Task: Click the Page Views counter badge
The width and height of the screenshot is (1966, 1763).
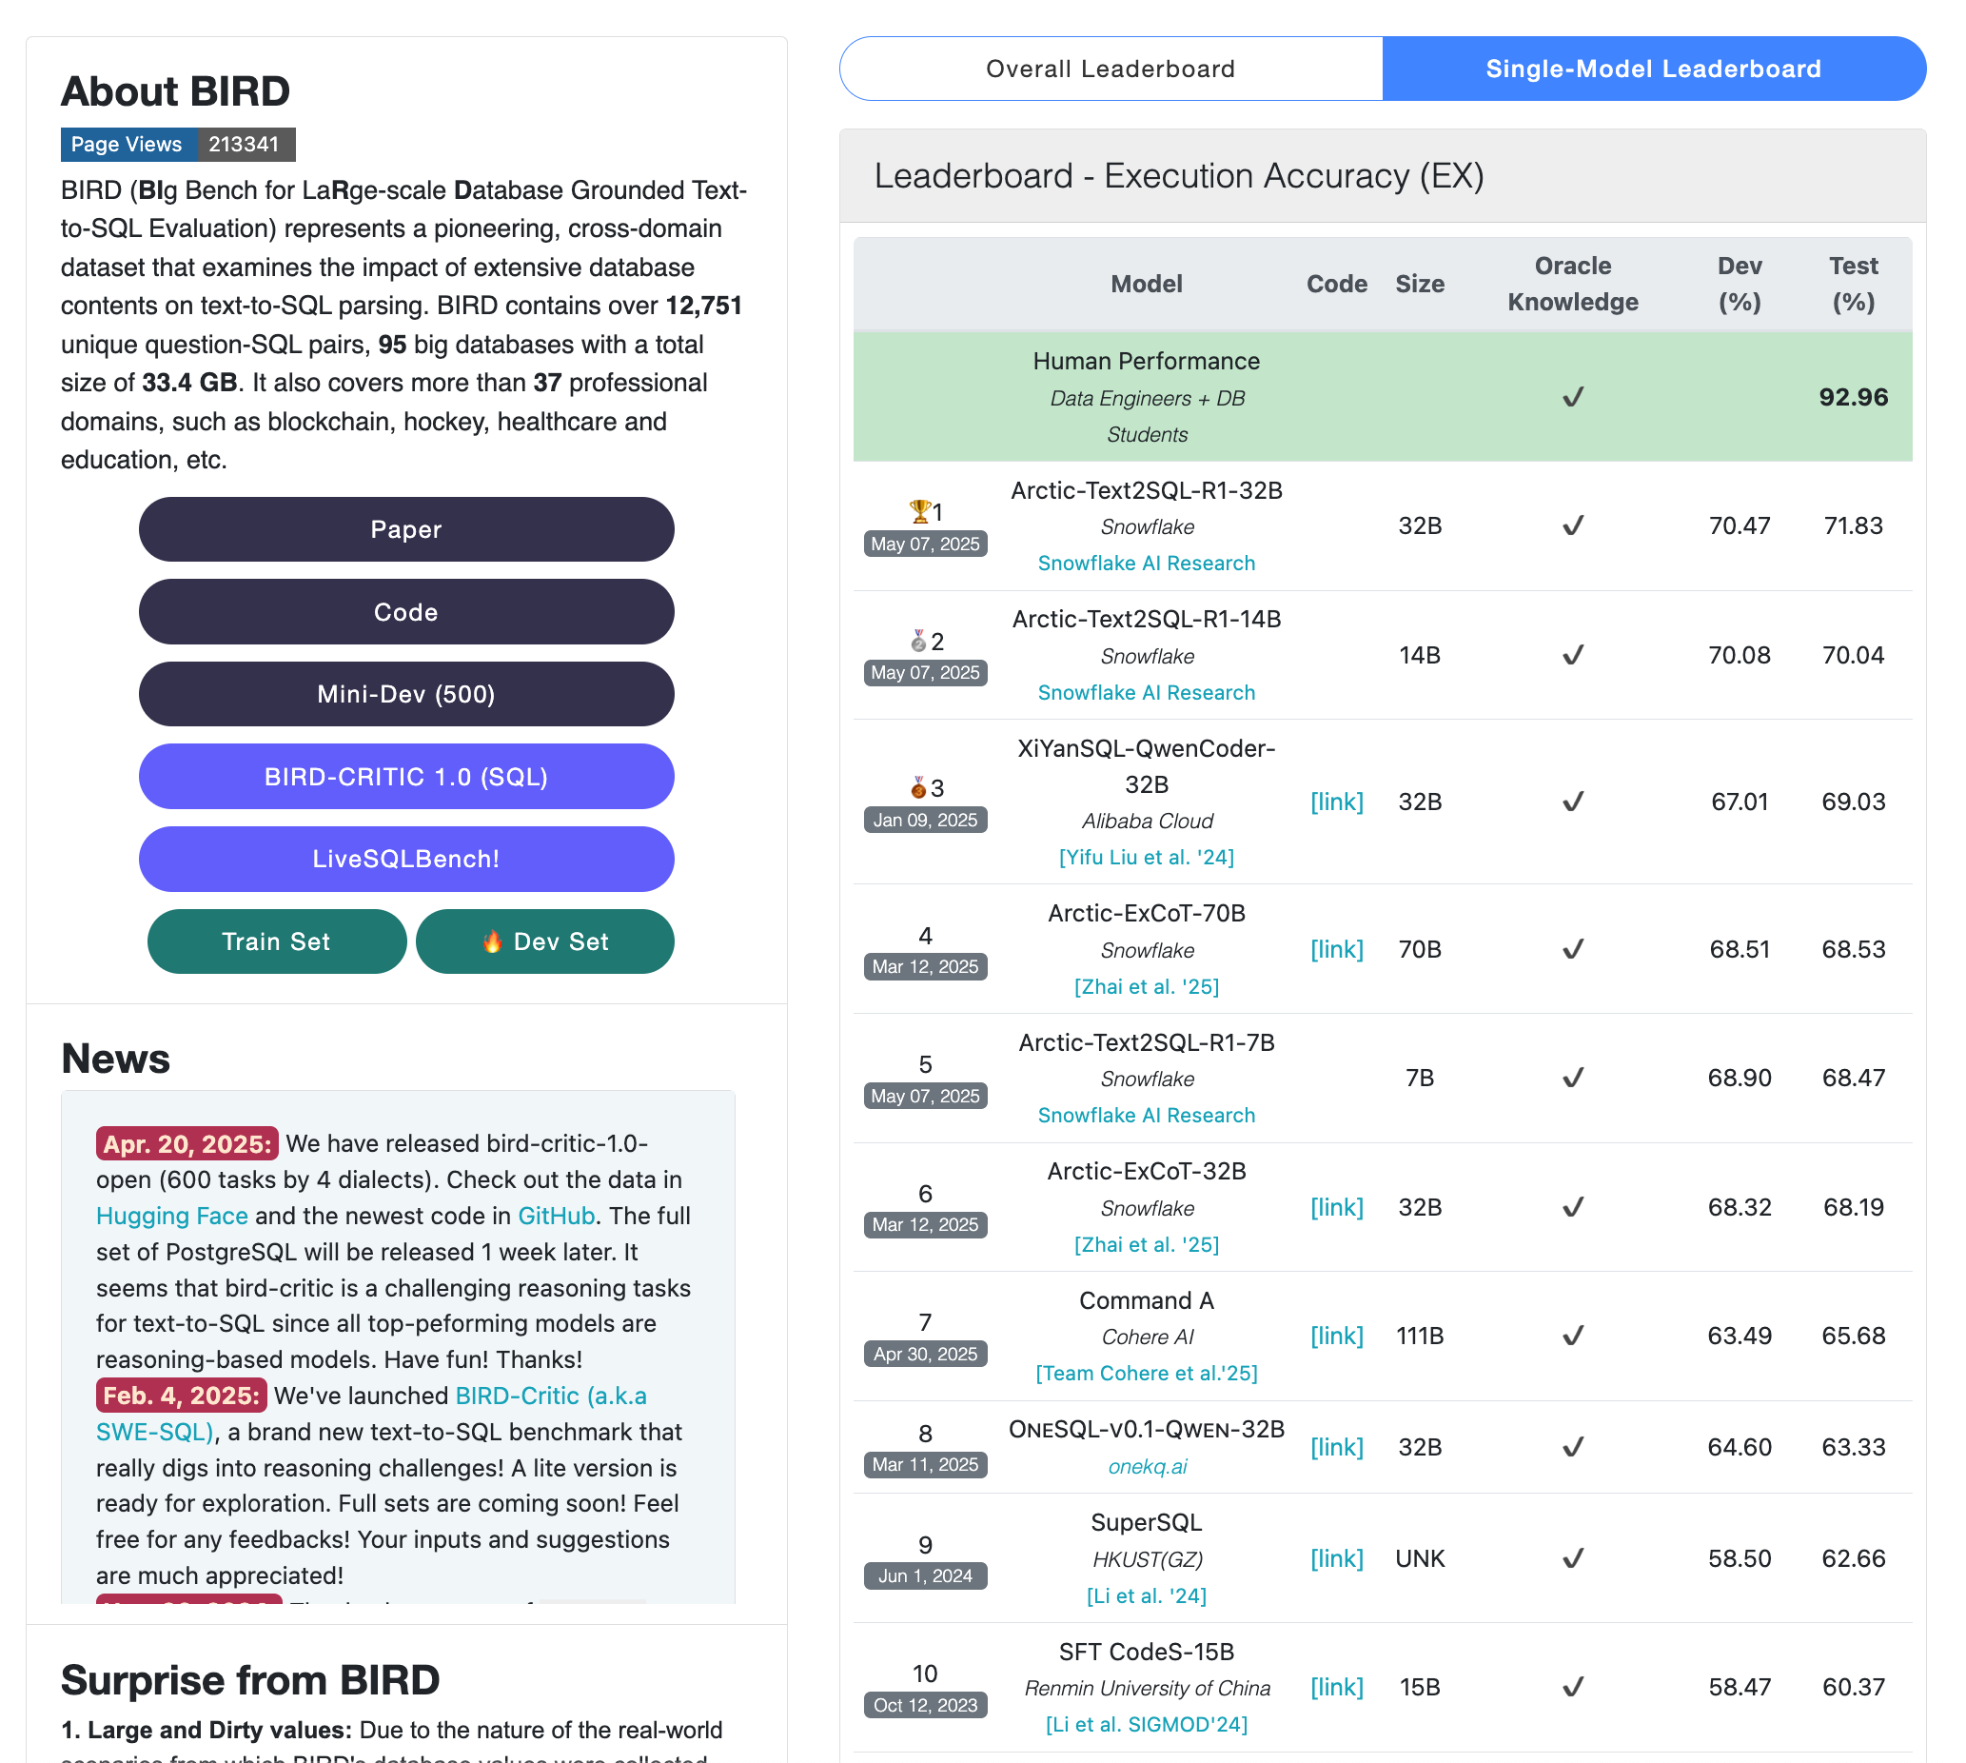Action: pos(177,145)
